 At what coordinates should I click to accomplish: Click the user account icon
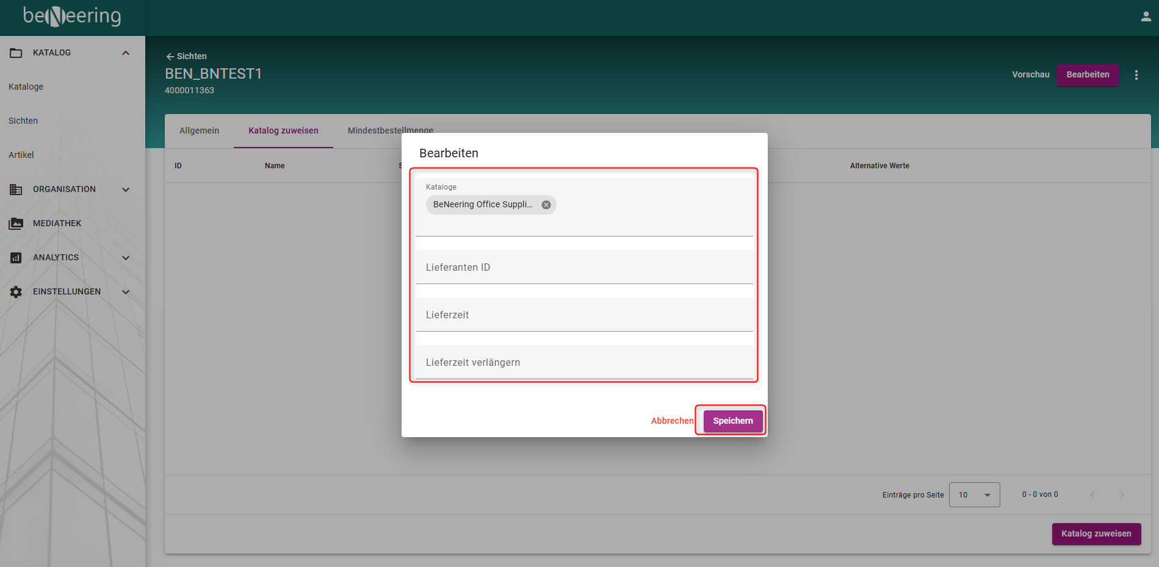1146,16
